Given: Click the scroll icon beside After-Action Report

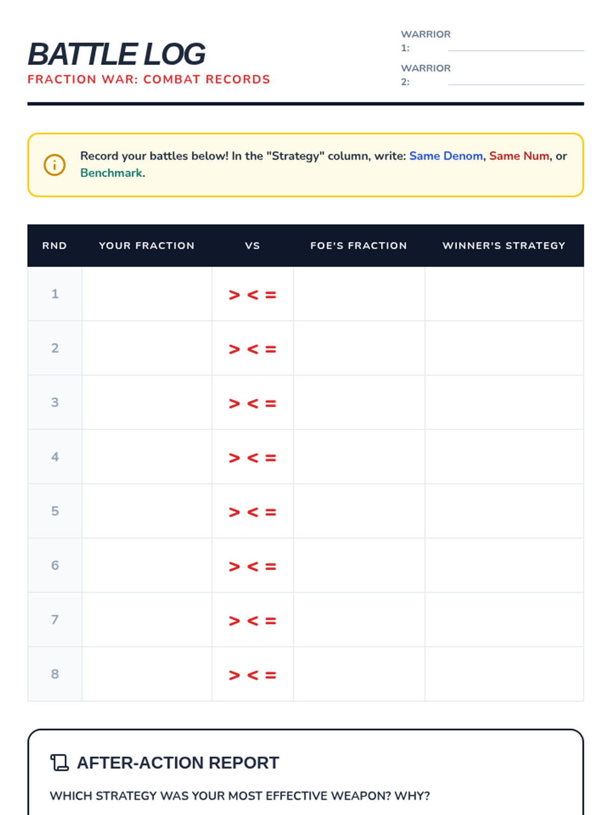Looking at the screenshot, I should 60,763.
